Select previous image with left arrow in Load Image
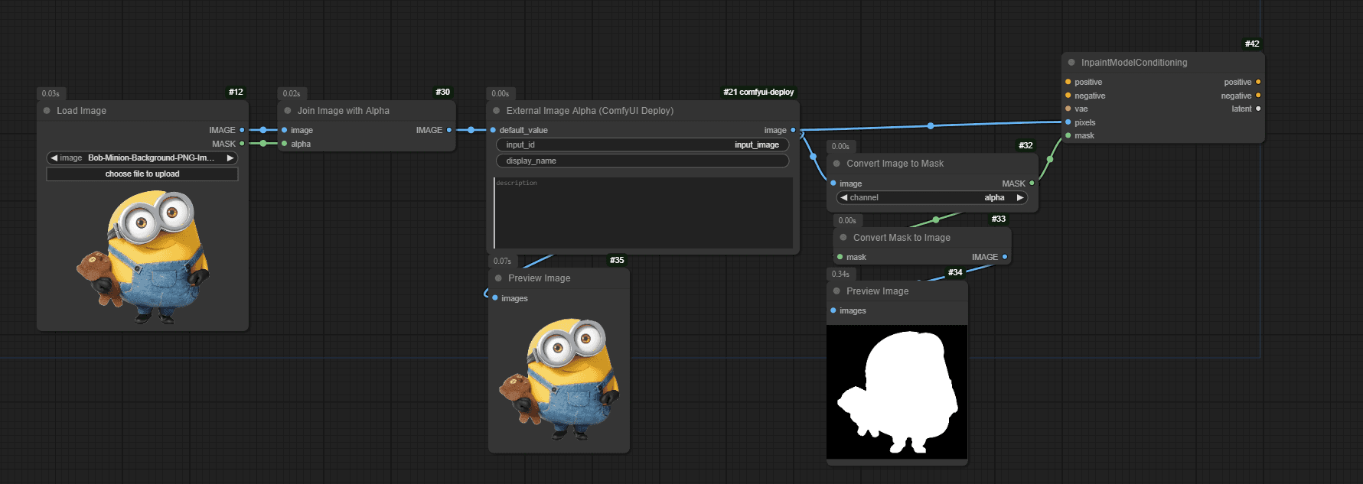 point(54,158)
